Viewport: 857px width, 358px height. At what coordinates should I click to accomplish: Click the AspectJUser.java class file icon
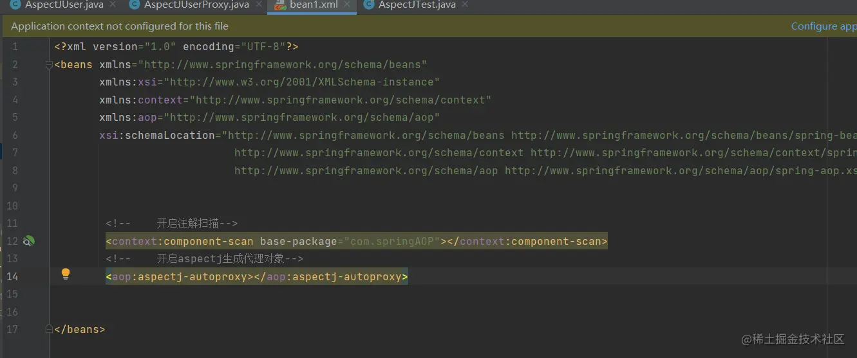pyautogui.click(x=15, y=5)
